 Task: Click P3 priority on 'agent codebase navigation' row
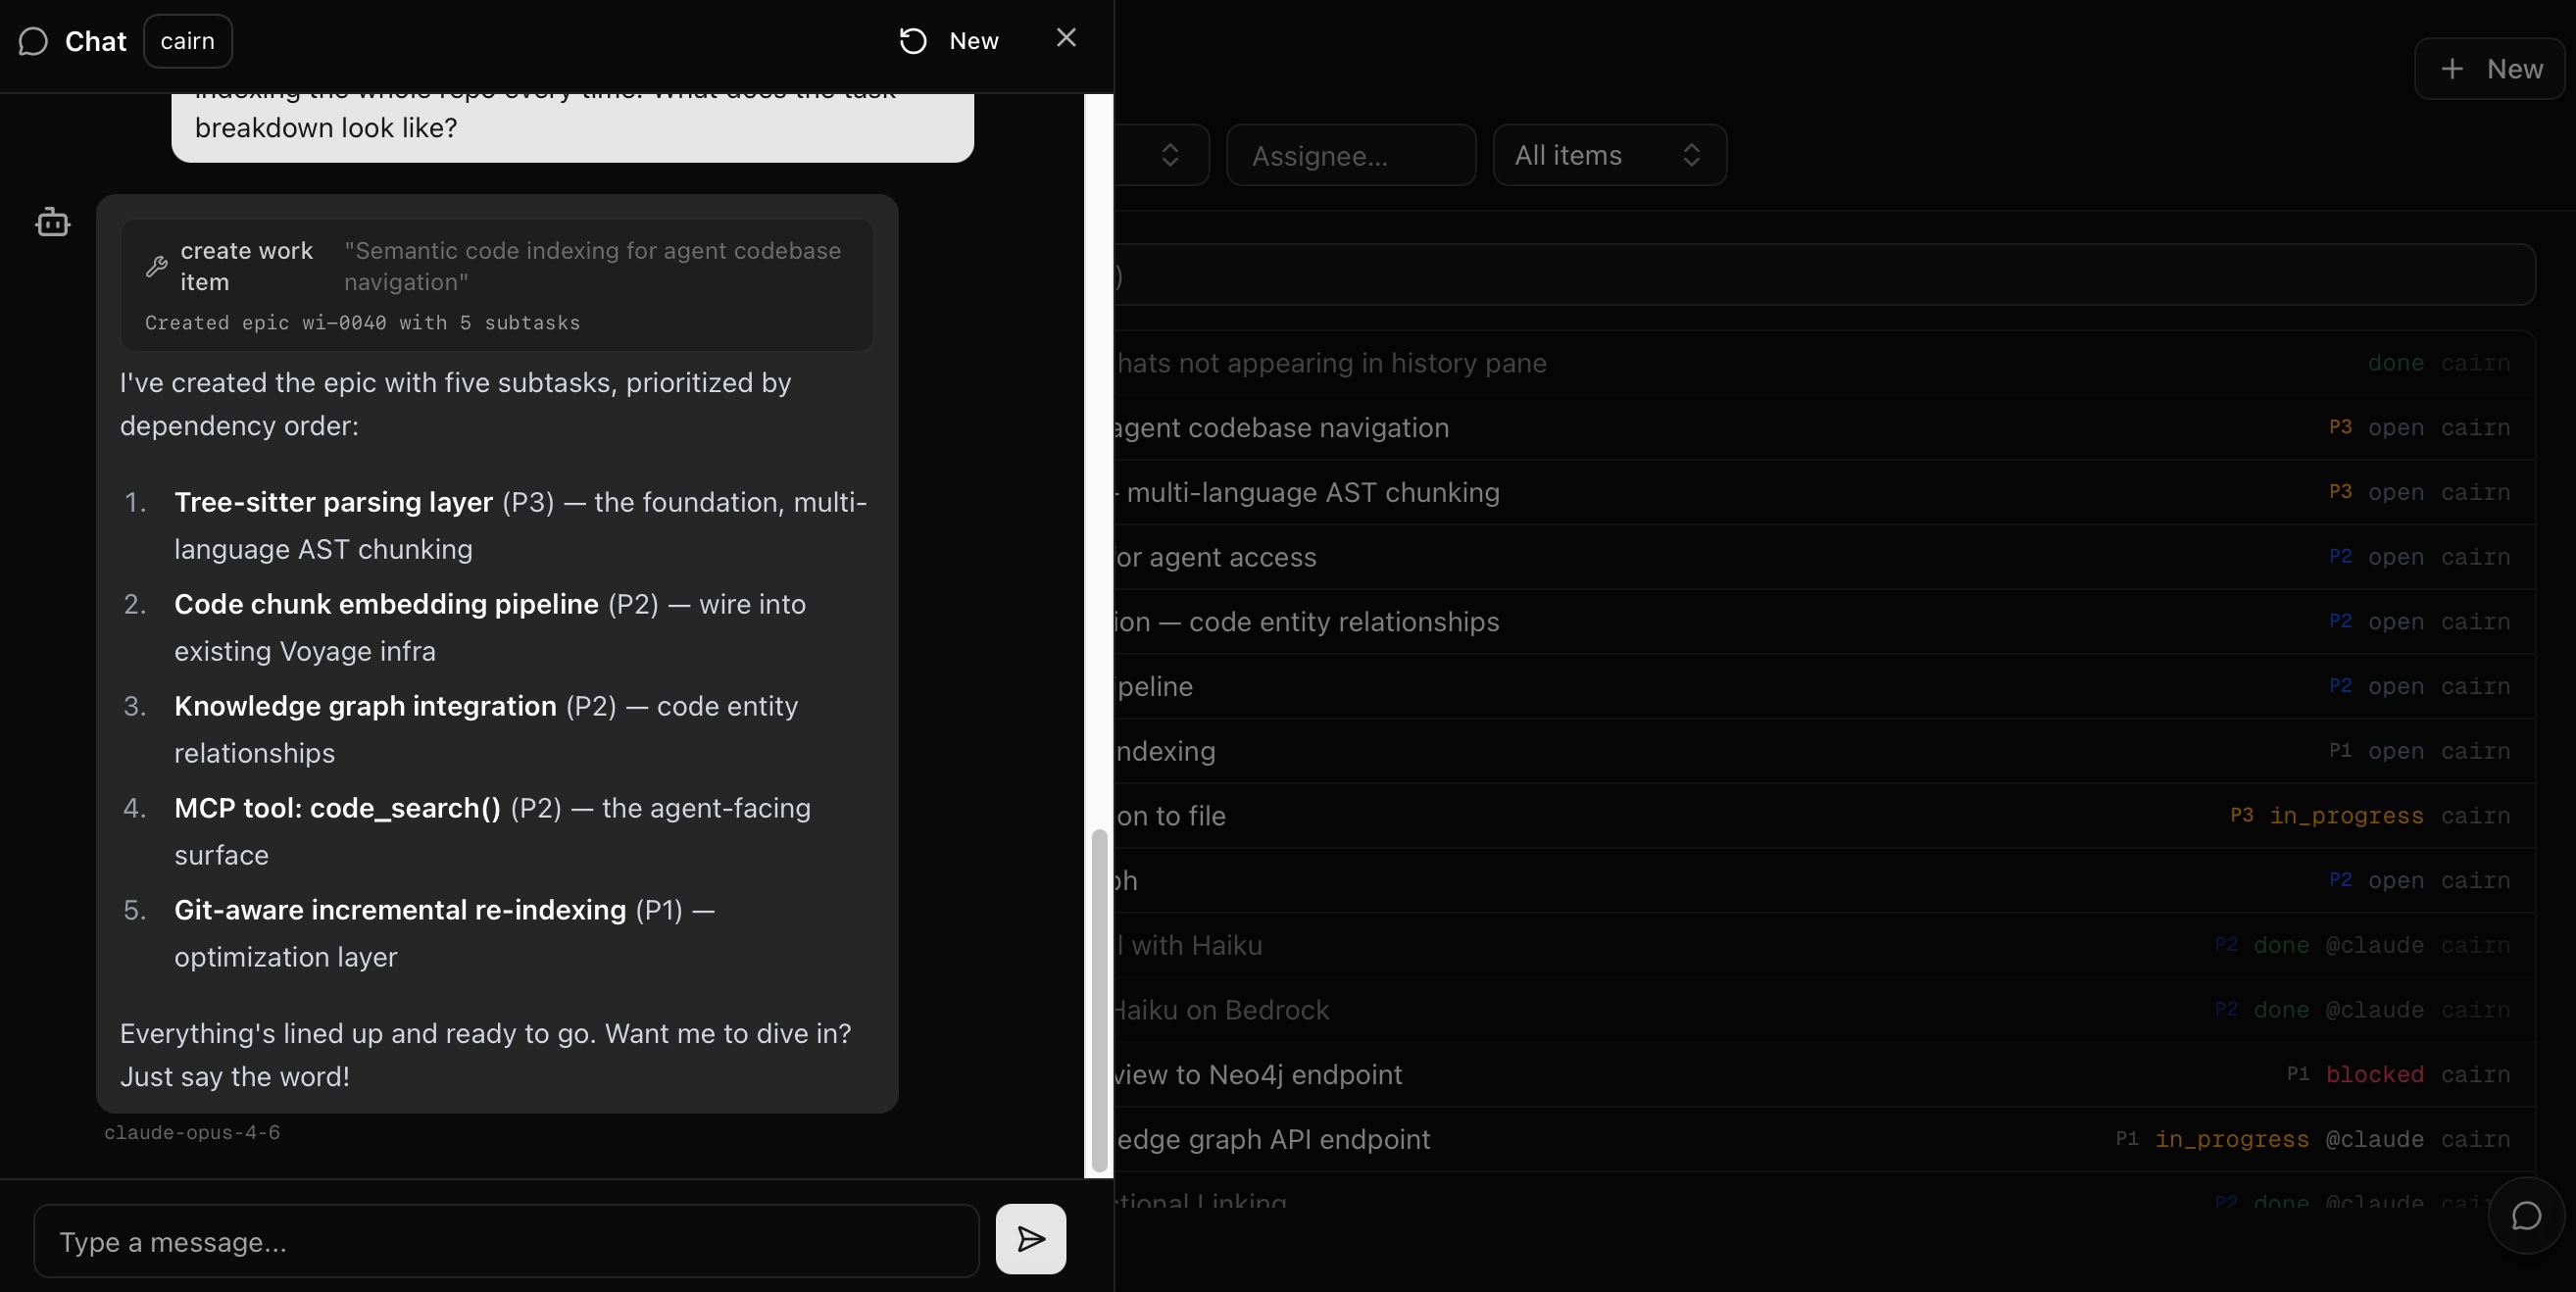(x=2340, y=427)
